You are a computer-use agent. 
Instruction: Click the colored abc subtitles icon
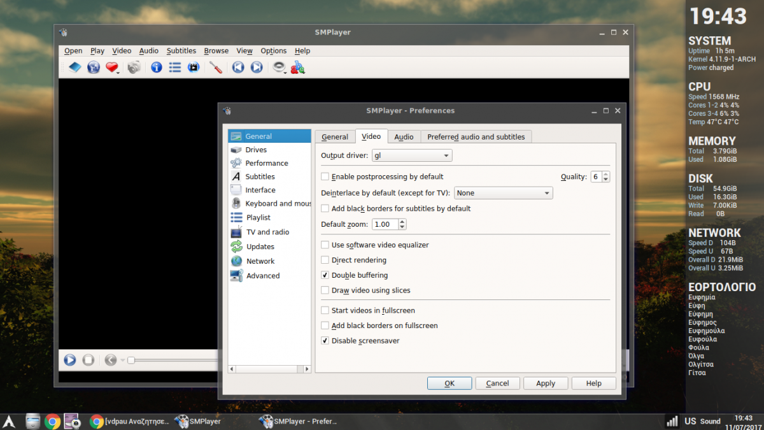[x=297, y=67]
